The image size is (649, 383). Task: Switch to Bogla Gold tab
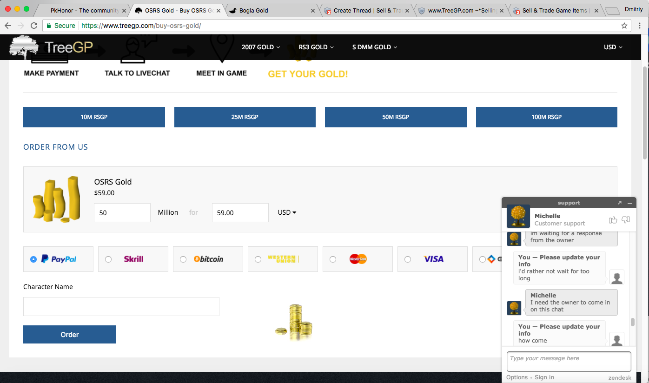pyautogui.click(x=272, y=10)
